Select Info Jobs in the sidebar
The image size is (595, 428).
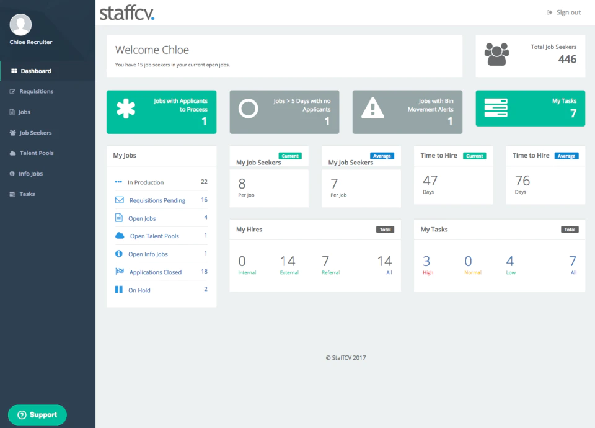48,174
